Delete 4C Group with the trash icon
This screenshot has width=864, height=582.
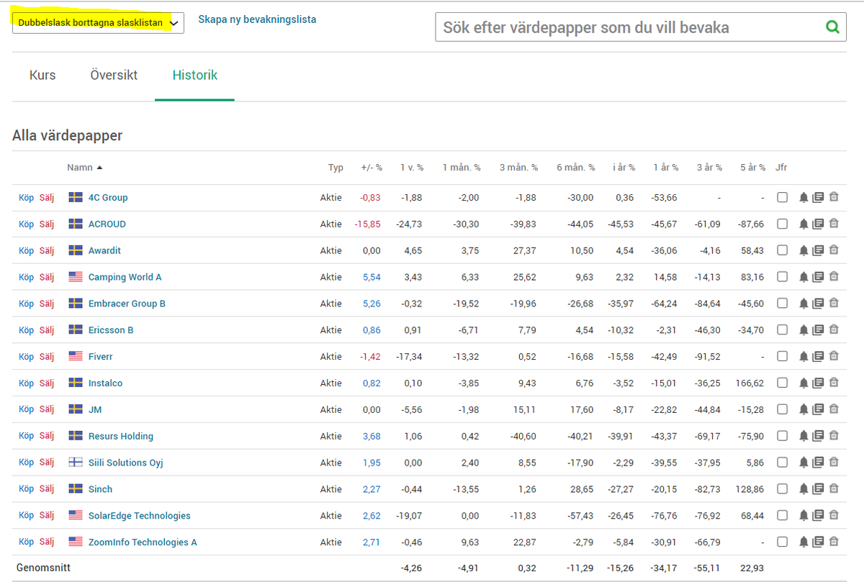[834, 198]
